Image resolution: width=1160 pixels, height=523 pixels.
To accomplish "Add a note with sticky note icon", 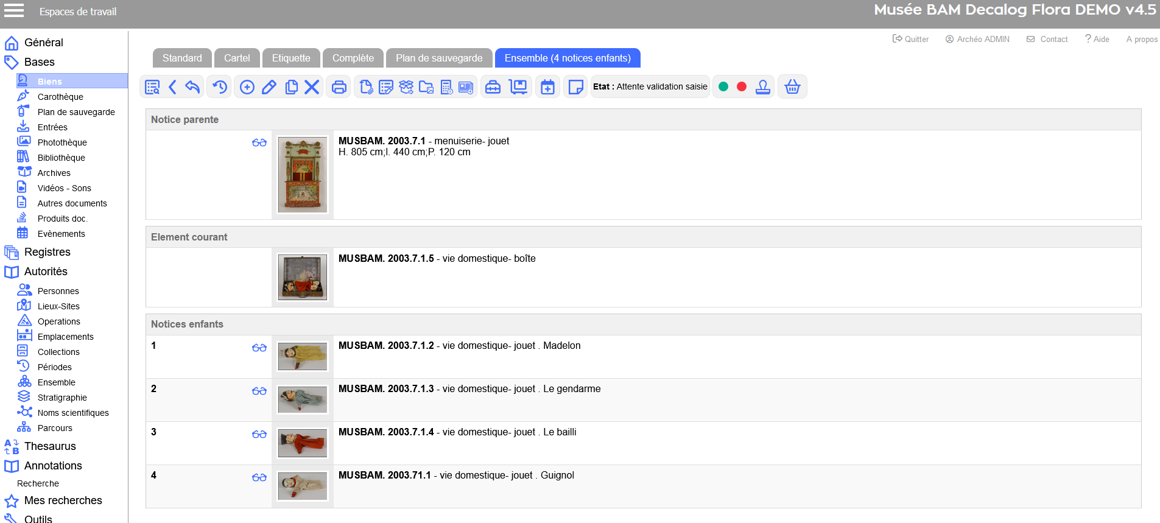I will (575, 87).
